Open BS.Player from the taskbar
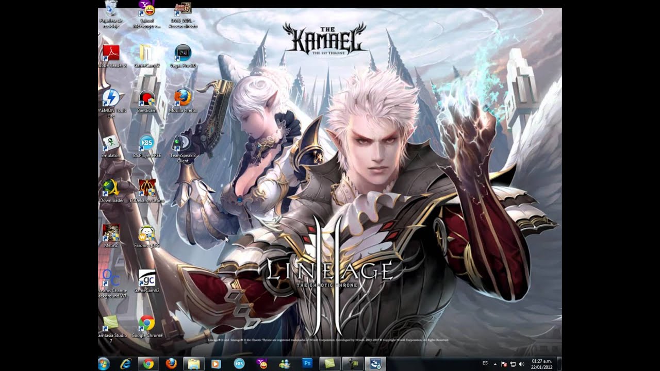Image resolution: width=660 pixels, height=371 pixels. click(x=239, y=364)
